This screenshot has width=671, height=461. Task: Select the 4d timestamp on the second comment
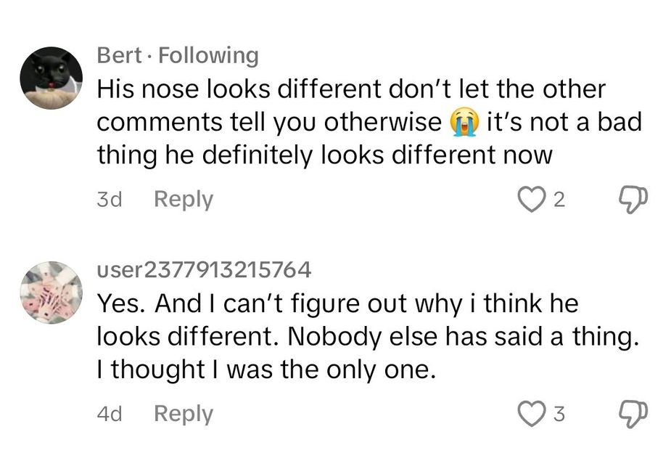click(110, 414)
